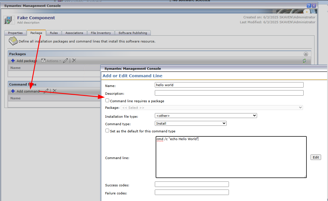The height and width of the screenshot is (201, 328).
Task: Open the Installation file type dropdown
Action: [206, 116]
